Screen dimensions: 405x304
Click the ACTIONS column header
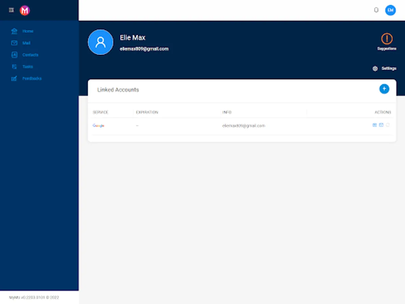point(383,112)
